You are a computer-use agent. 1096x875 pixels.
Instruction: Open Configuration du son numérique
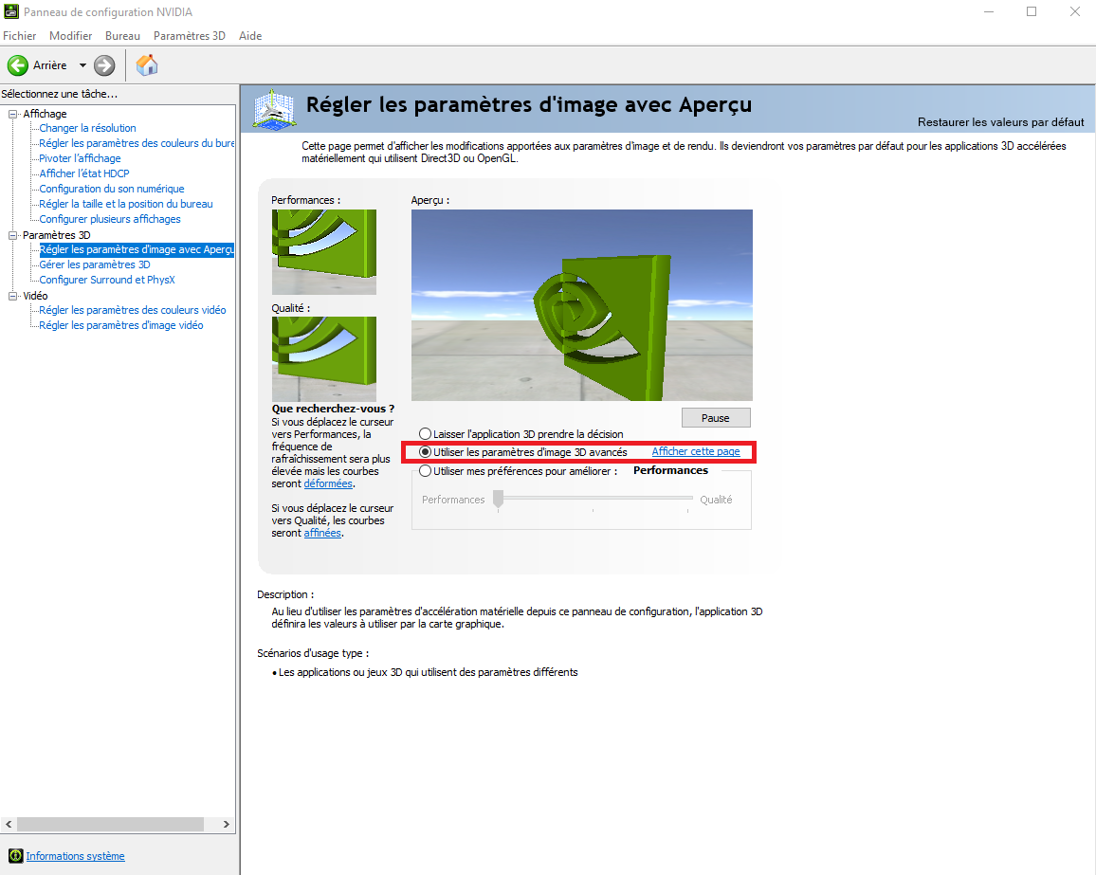coord(112,189)
